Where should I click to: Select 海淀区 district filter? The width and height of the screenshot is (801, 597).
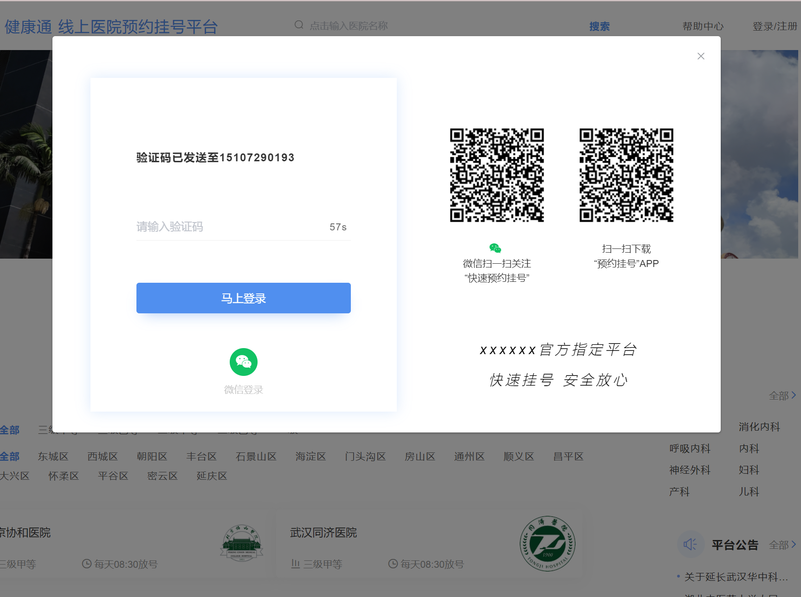click(311, 457)
